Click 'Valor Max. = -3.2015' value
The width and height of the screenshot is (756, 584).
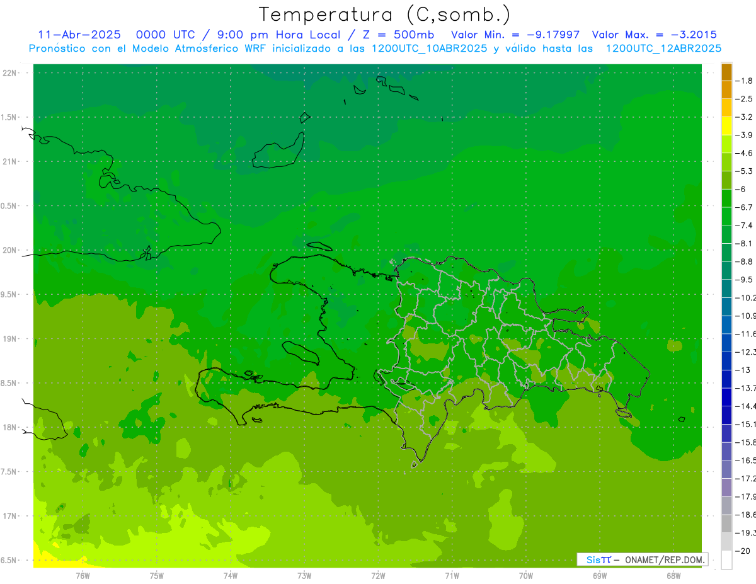pyautogui.click(x=655, y=35)
